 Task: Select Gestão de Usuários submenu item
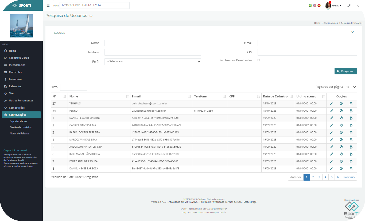(21, 127)
